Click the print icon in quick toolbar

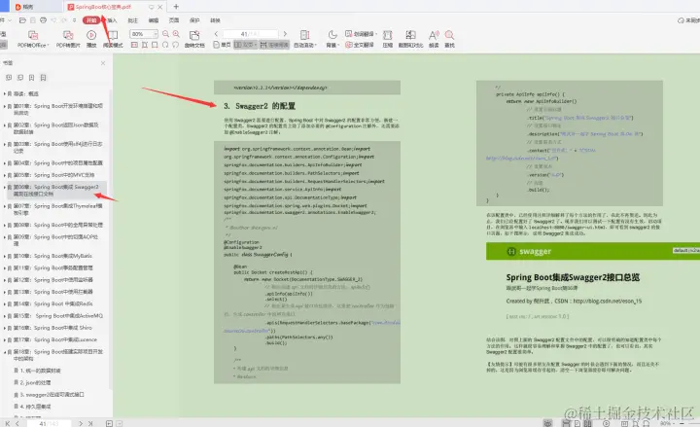[43, 20]
